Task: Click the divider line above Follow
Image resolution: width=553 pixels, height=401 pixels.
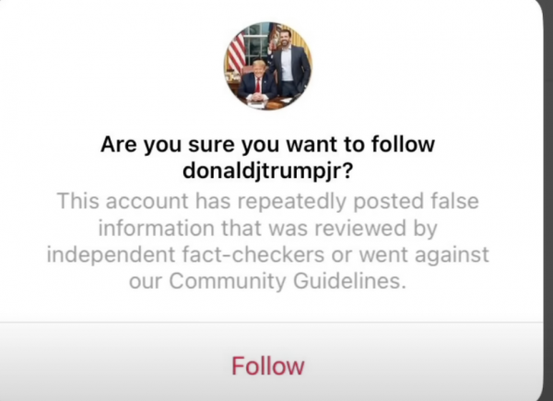Action: tap(271, 322)
